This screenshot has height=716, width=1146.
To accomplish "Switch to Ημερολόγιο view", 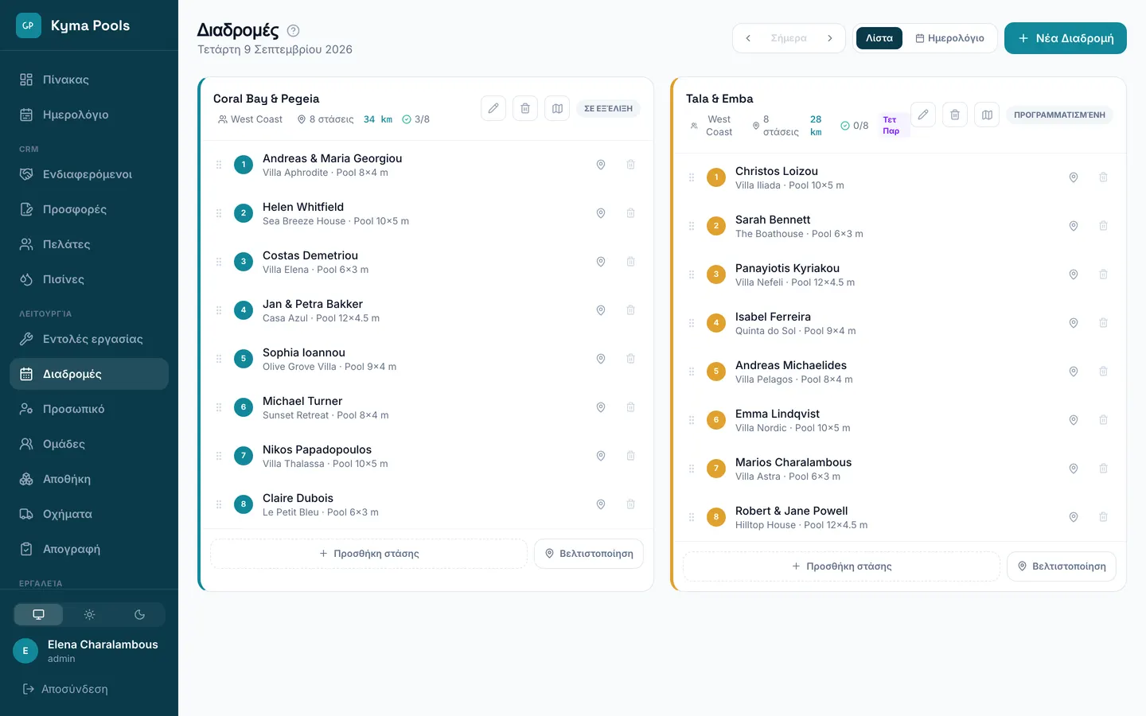I will [x=949, y=38].
